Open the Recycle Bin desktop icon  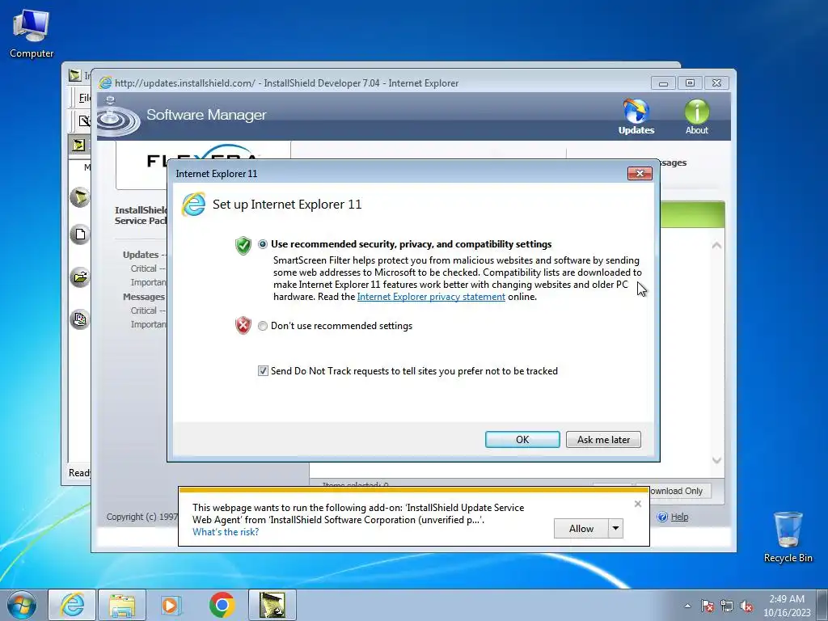point(788,536)
